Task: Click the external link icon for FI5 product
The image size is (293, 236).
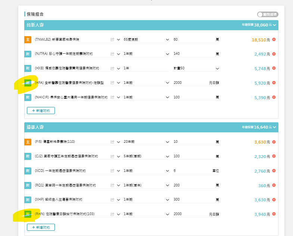Action: point(112,142)
